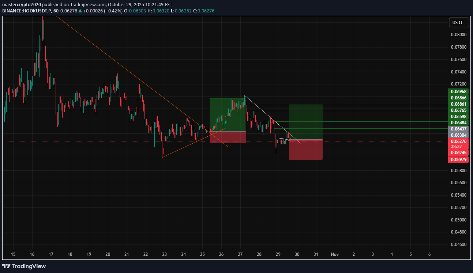Click the green 0.06484 price label
Image resolution: width=473 pixels, height=273 pixels.
(458, 122)
